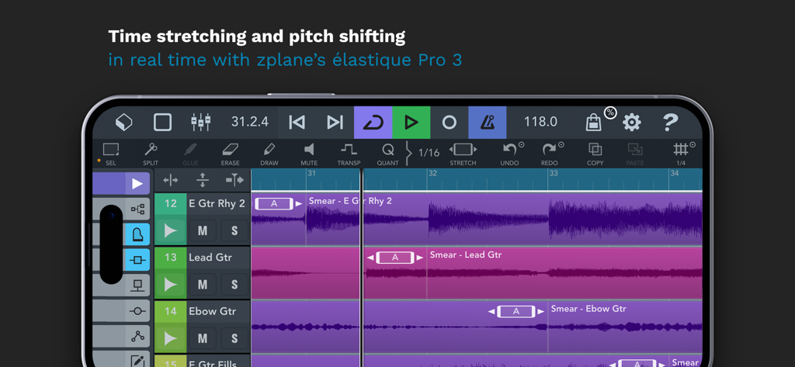
Task: Select the DRAW pencil tool
Action: point(269,154)
